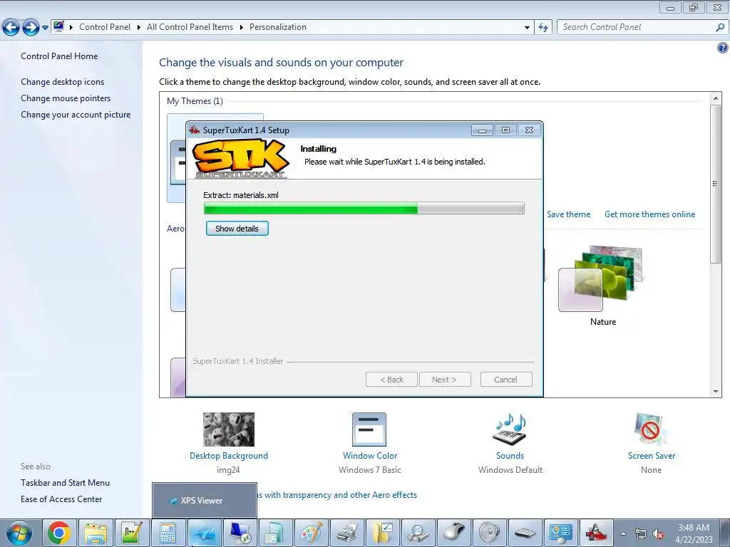Open the keyboard taskbar icon
The image size is (730, 547).
[525, 533]
